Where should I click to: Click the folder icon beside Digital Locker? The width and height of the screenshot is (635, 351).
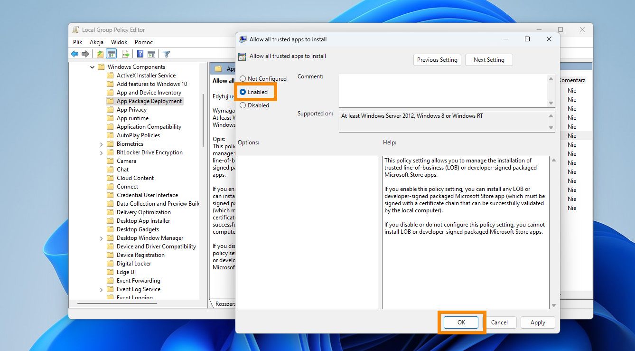(110, 264)
